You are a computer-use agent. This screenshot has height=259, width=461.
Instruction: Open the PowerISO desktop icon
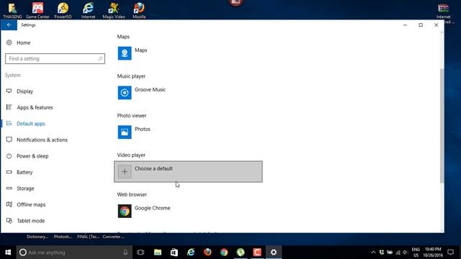[x=63, y=10]
